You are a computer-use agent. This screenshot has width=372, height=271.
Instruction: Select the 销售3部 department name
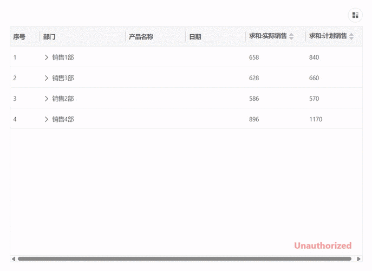pos(63,78)
